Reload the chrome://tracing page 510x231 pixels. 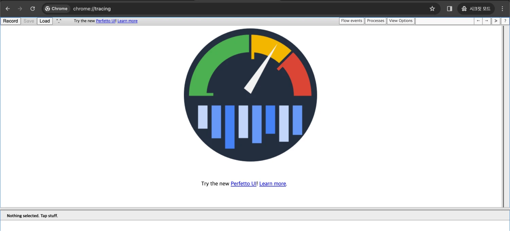(x=33, y=9)
